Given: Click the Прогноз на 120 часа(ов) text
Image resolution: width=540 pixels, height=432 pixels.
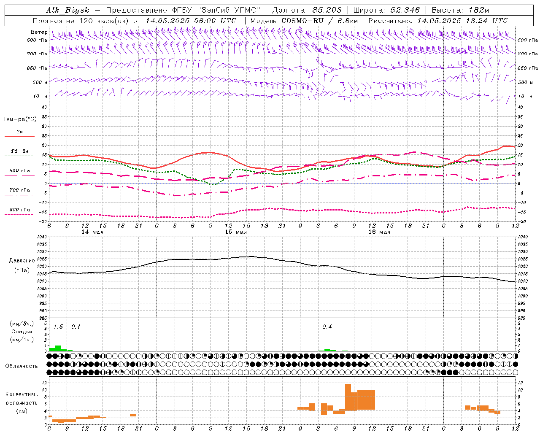Looking at the screenshot, I should click(81, 21).
